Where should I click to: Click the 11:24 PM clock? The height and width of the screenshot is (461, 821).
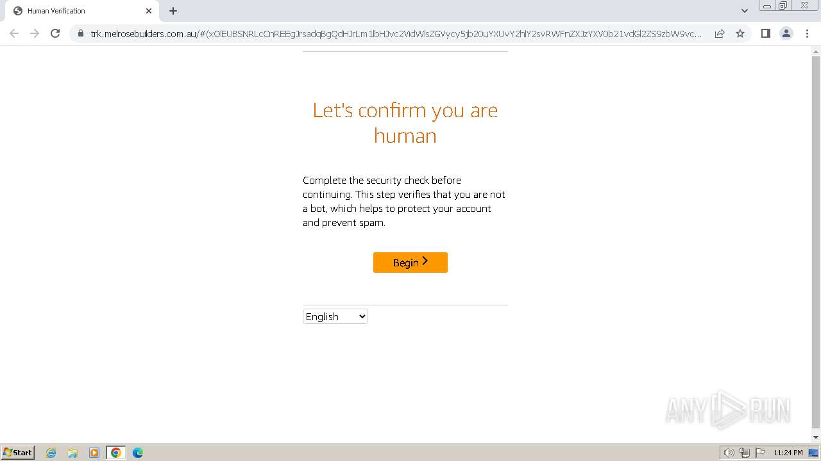pyautogui.click(x=788, y=453)
